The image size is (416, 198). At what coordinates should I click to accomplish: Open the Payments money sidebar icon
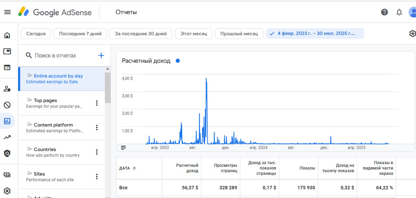click(7, 175)
